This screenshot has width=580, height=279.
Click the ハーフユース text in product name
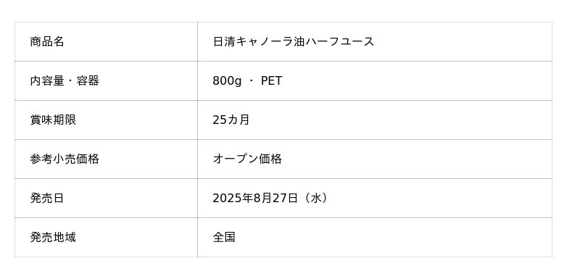point(339,42)
